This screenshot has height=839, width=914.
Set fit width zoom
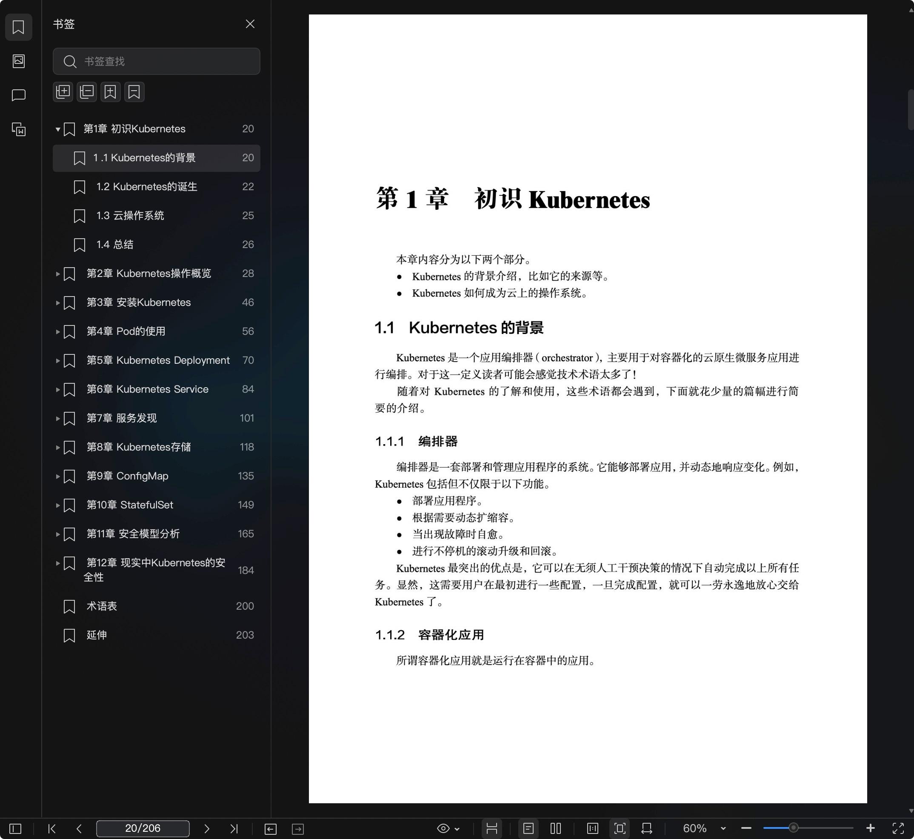[647, 828]
